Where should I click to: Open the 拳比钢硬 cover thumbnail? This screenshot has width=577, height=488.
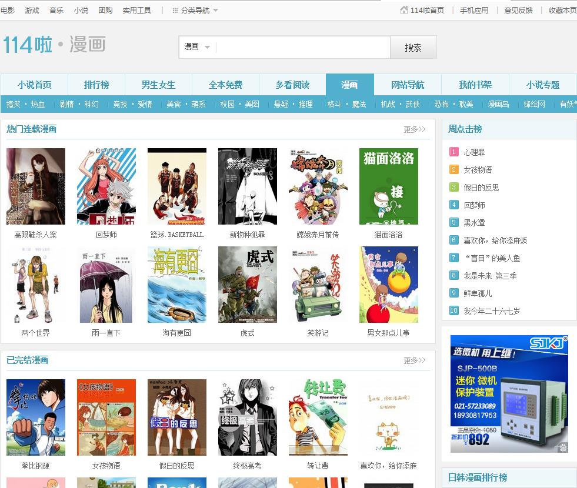click(x=36, y=417)
